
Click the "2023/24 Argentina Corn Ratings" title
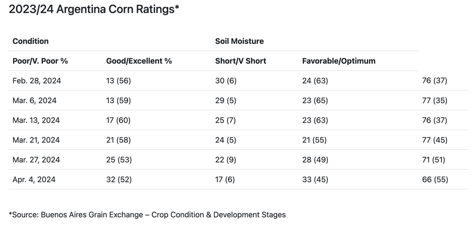coord(94,9)
